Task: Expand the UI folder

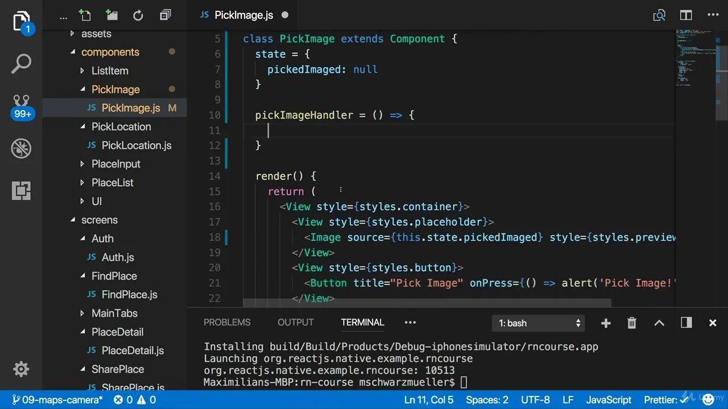Action: coord(82,201)
